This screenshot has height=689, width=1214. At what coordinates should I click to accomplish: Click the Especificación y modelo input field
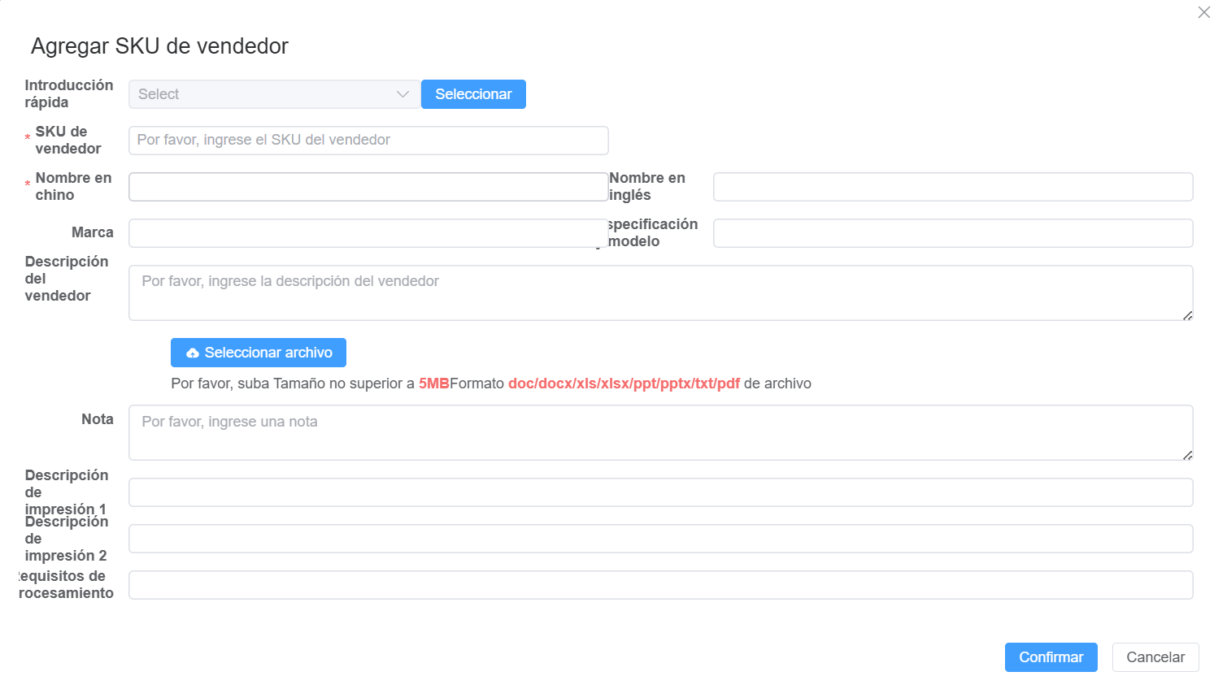coord(952,233)
